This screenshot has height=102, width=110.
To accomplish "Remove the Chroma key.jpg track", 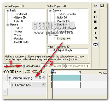I will point(44,77).
